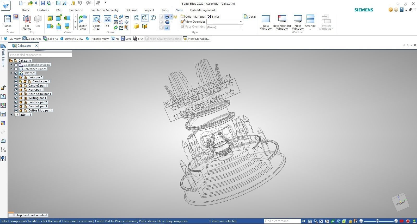Click the Sketch View tool
Image resolution: width=417 pixels, height=224 pixels.
(x=83, y=22)
